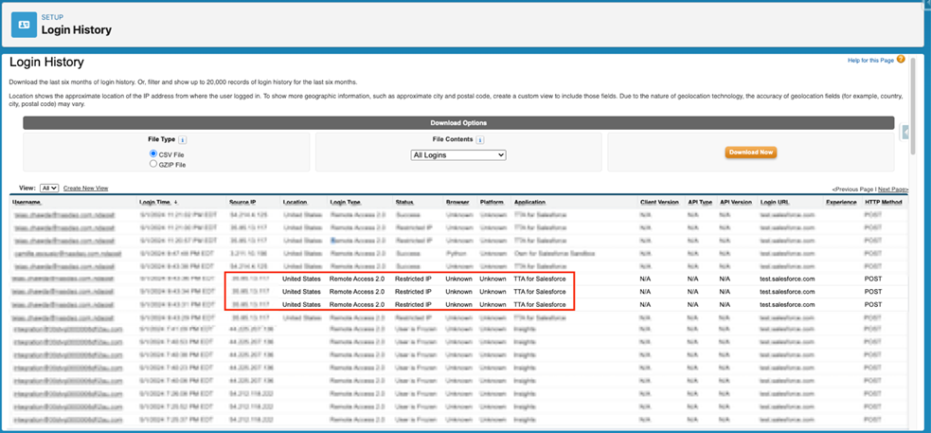Viewport: 931px width, 433px height.
Task: Click the File Contents info icon
Action: pyautogui.click(x=480, y=139)
